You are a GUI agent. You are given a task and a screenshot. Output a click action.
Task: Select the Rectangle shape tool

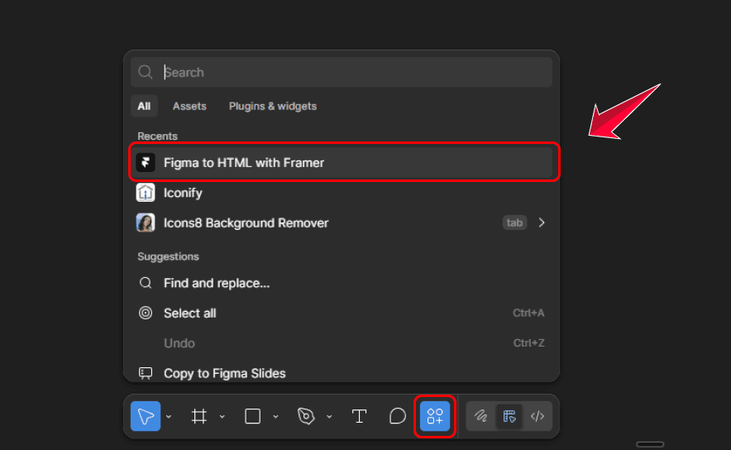(253, 416)
